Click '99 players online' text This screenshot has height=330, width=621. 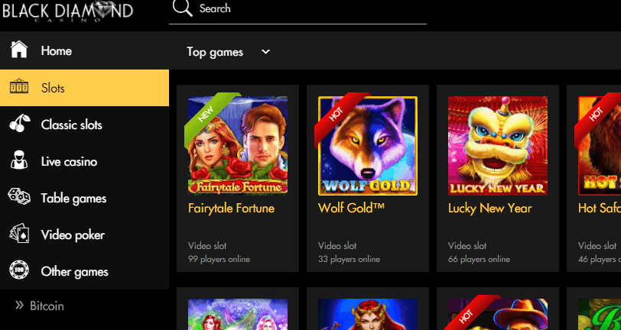(219, 260)
